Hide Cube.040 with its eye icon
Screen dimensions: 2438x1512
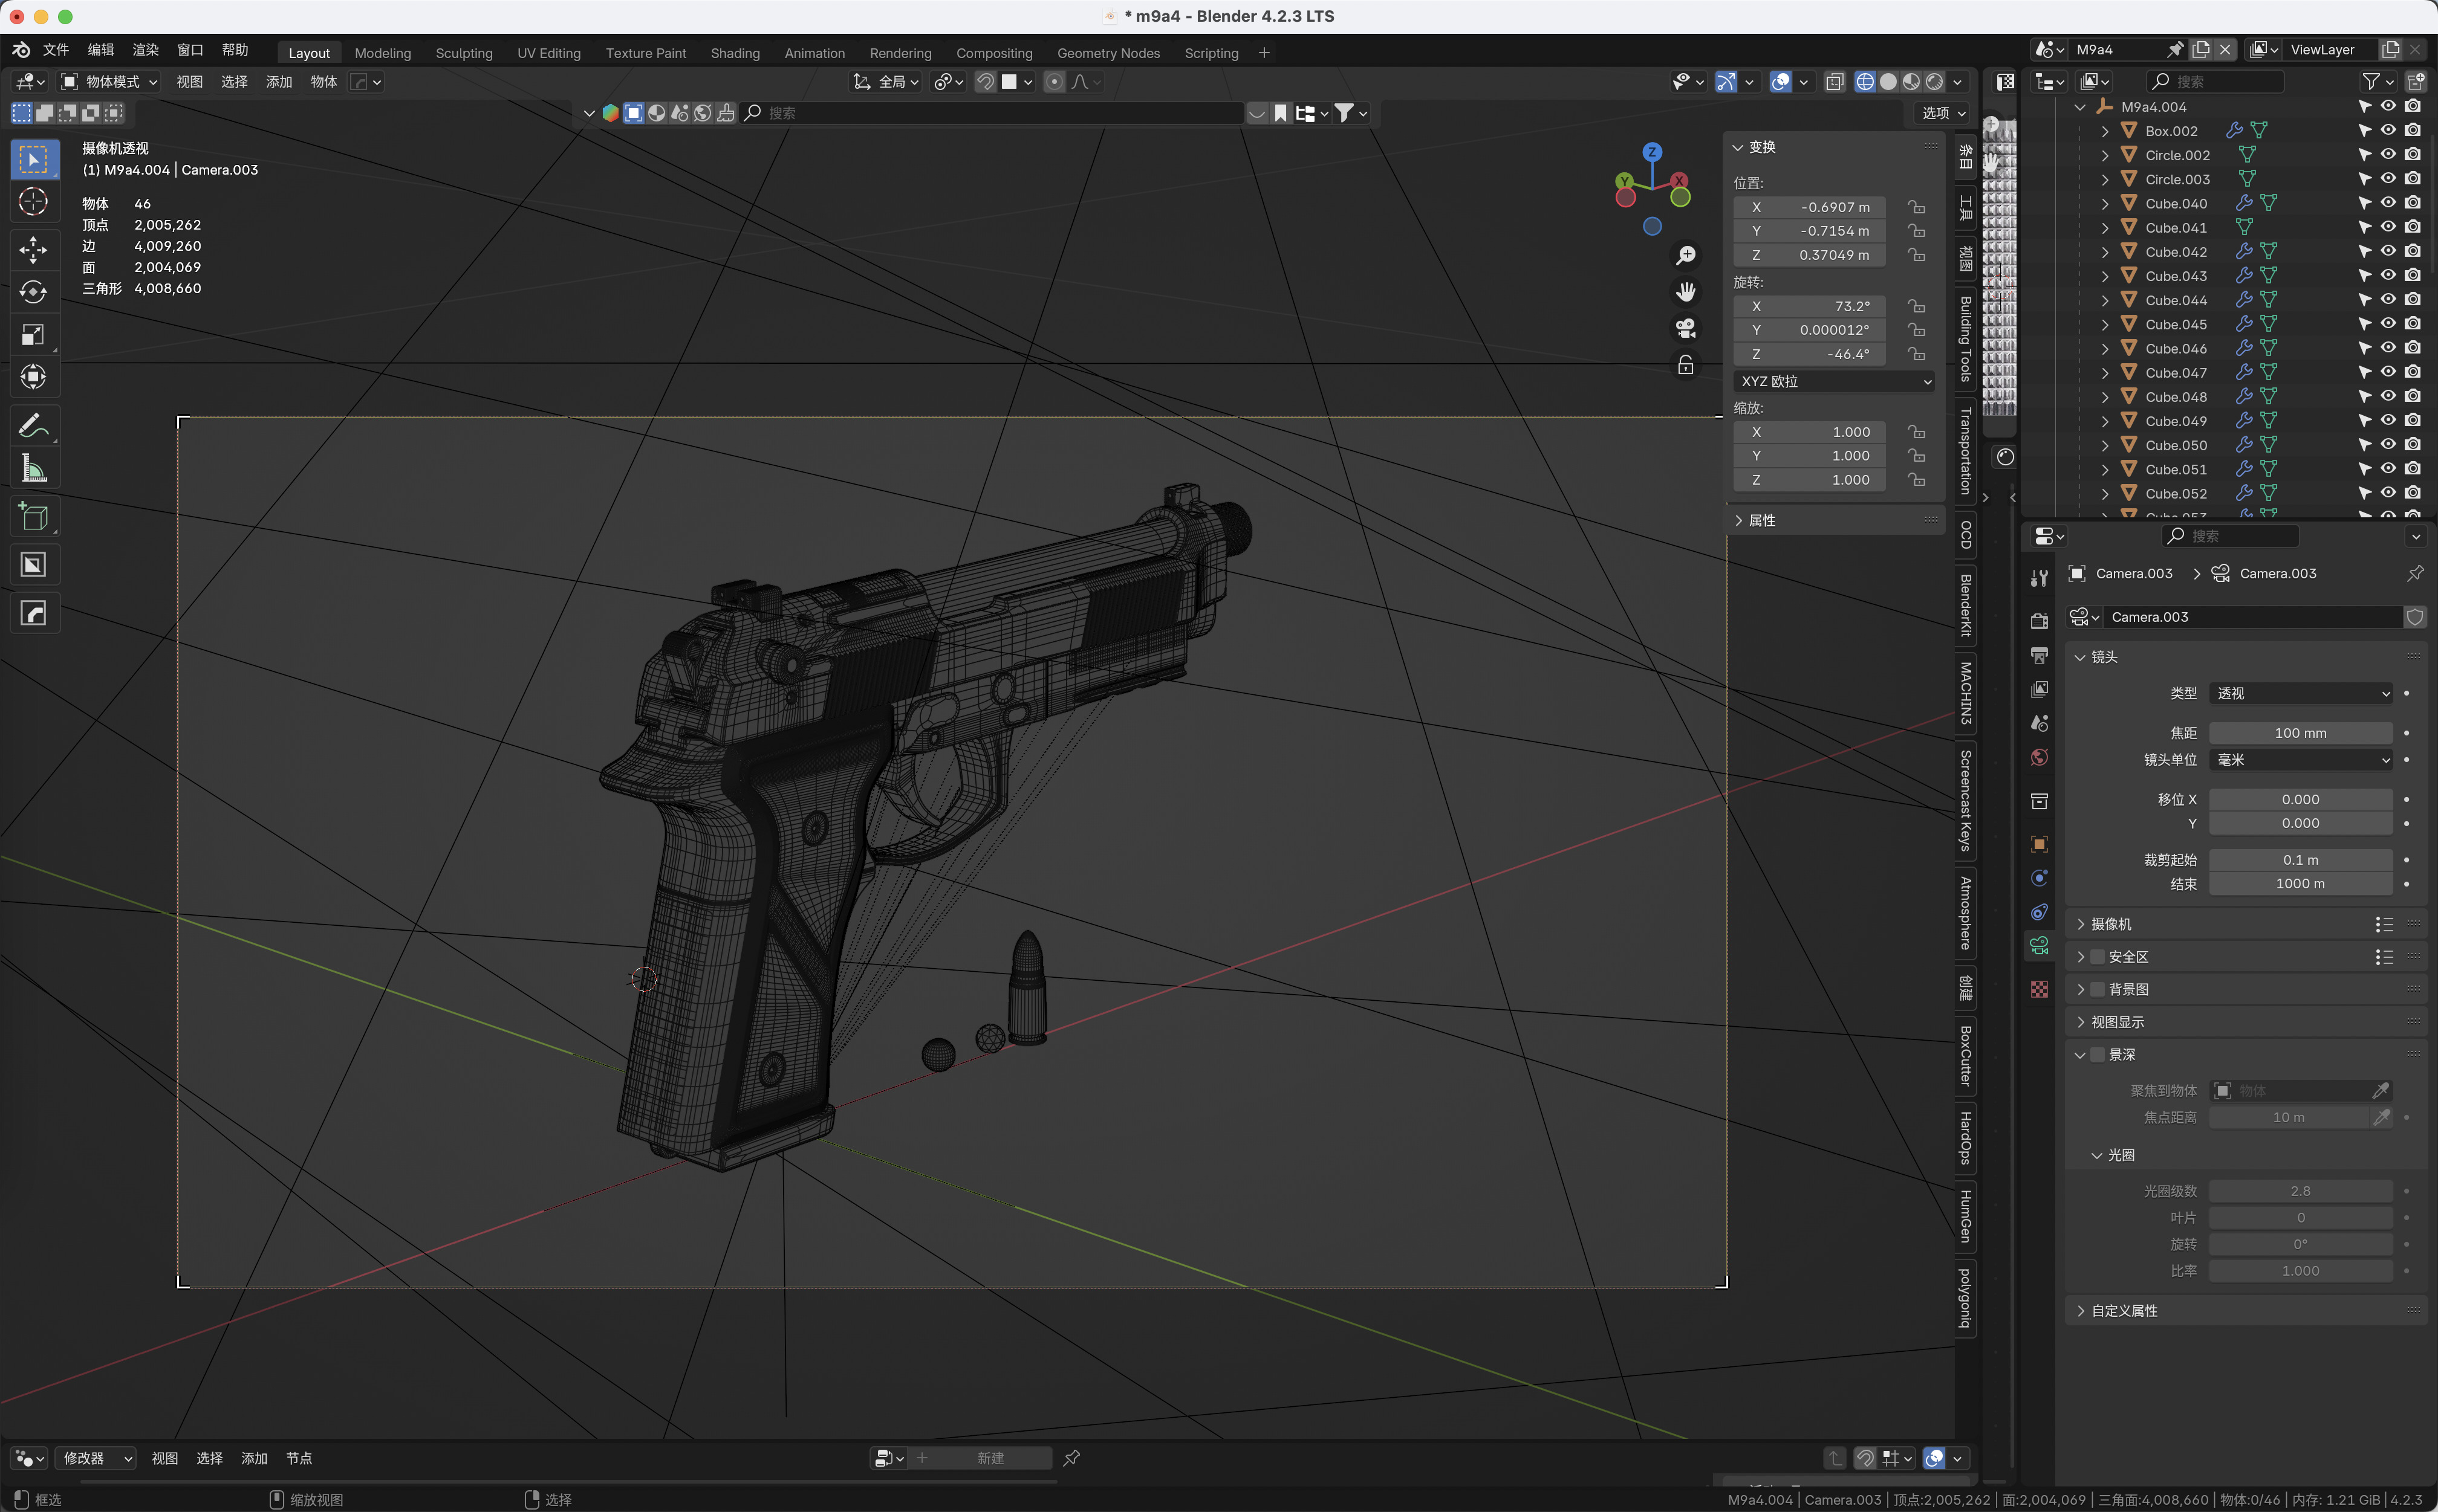(2388, 203)
